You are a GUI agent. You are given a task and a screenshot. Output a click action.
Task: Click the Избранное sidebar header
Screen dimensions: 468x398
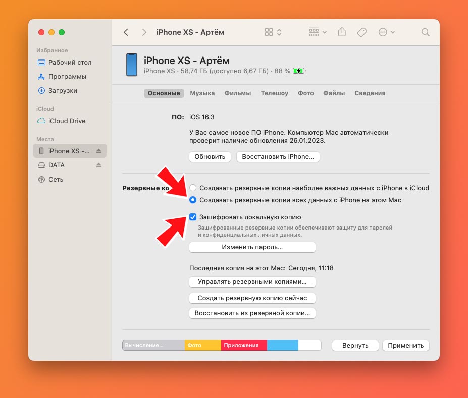tap(52, 50)
